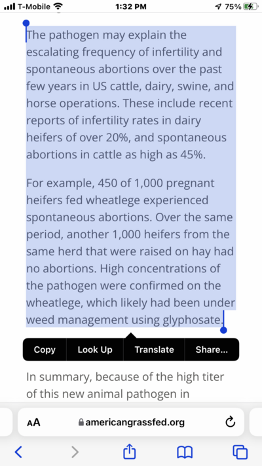Tap Share... in the selection menu
This screenshot has height=466, width=262.
pos(212,349)
